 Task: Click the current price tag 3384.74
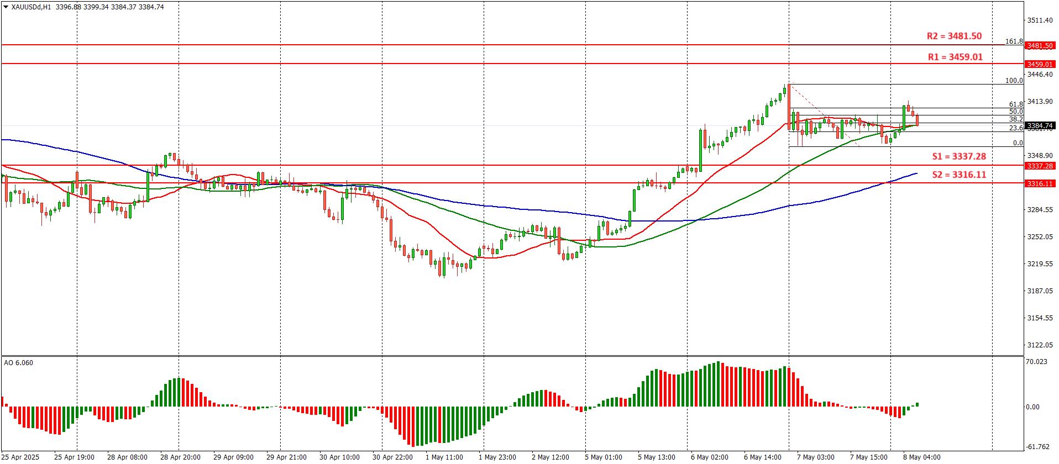(x=1040, y=126)
